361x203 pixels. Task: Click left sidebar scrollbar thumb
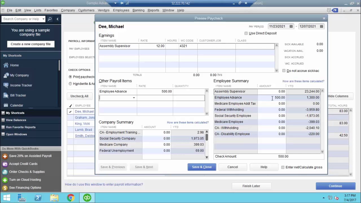[x=59, y=65]
